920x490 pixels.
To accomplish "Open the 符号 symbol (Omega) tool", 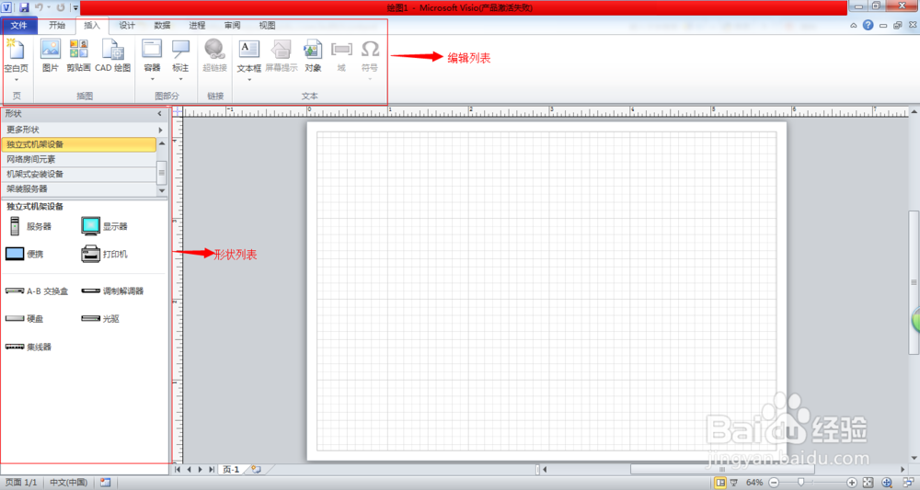I will pos(370,56).
